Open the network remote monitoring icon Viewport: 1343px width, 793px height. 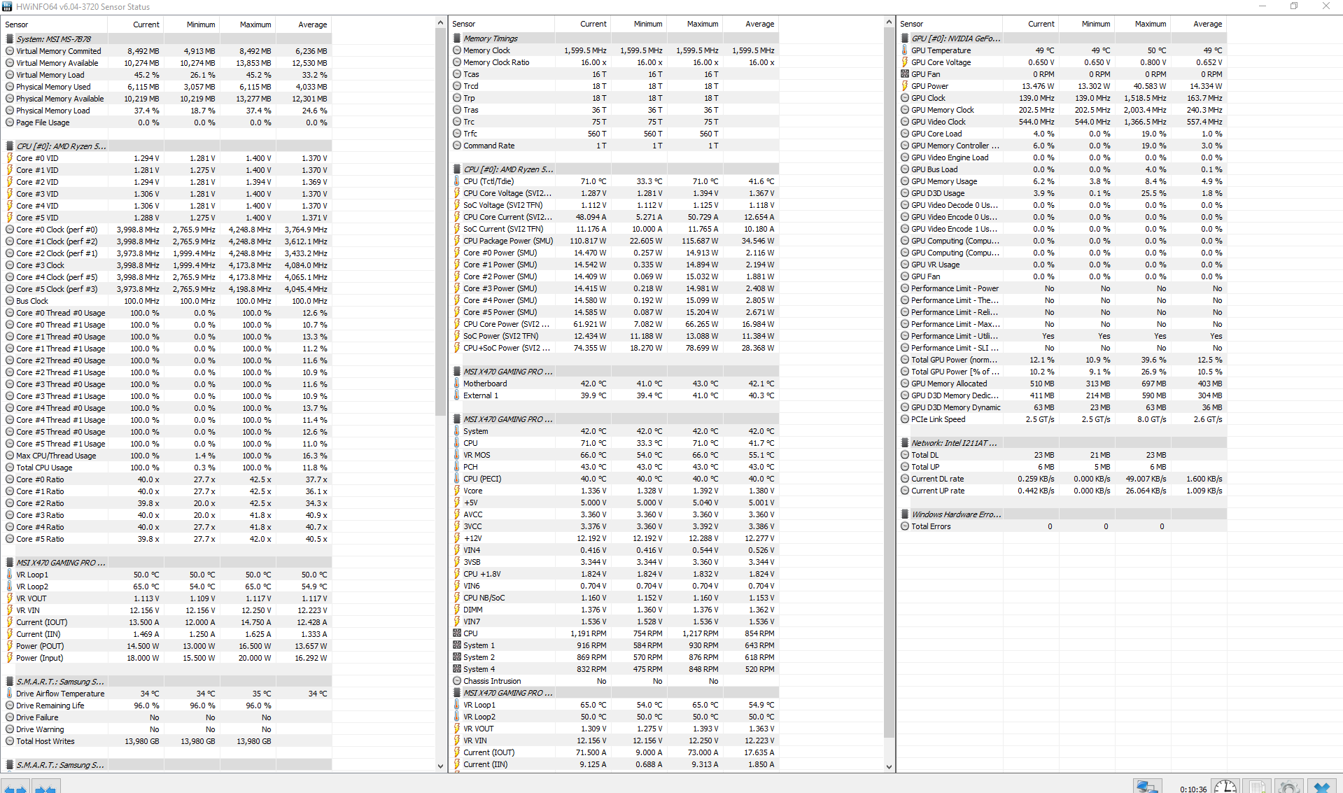click(x=1147, y=787)
